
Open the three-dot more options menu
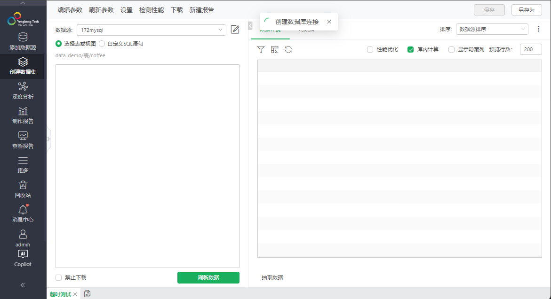point(539,29)
